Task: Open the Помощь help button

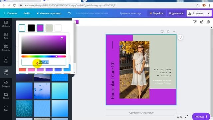Action: point(201,117)
